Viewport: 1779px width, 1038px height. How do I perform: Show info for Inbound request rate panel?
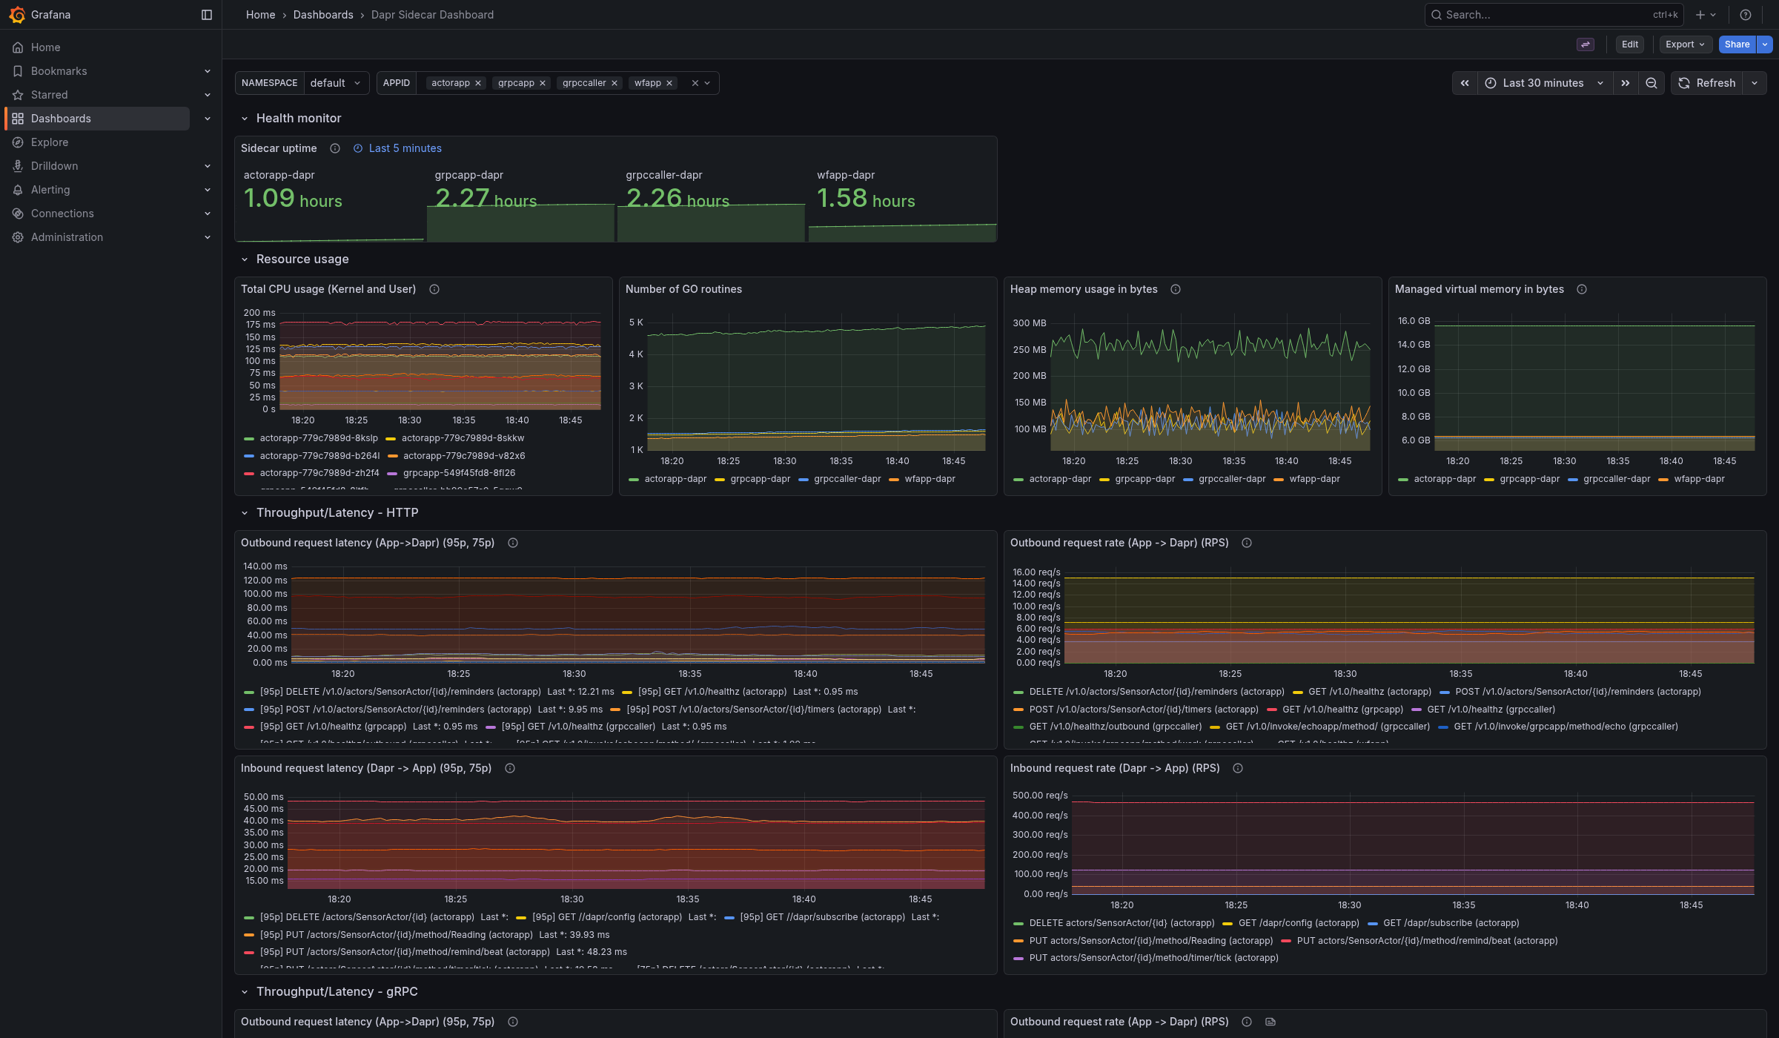coord(1238,768)
